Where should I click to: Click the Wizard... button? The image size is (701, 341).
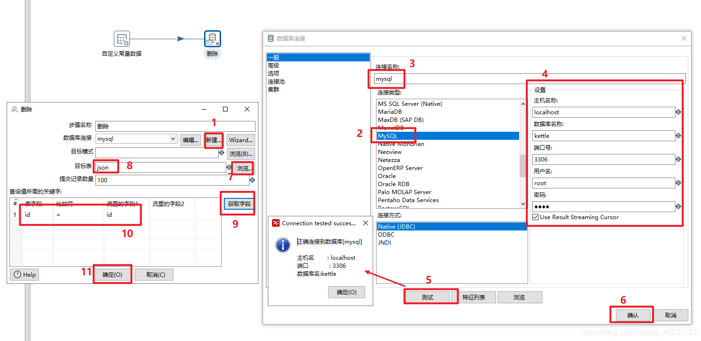(x=241, y=140)
